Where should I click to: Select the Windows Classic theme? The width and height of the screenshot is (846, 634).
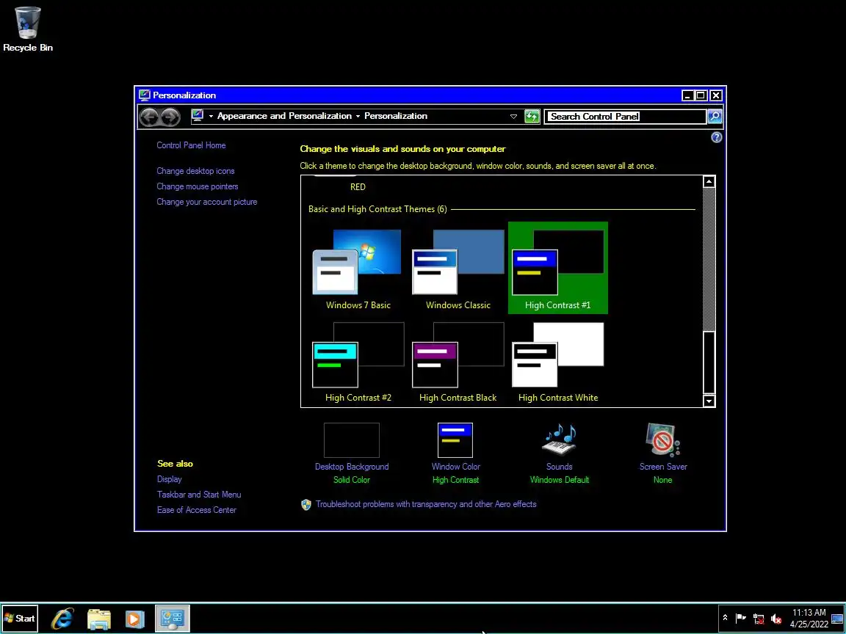(458, 269)
